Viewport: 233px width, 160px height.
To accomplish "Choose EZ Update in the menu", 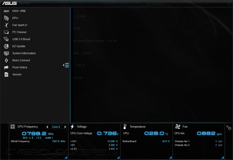I will 19,46.
